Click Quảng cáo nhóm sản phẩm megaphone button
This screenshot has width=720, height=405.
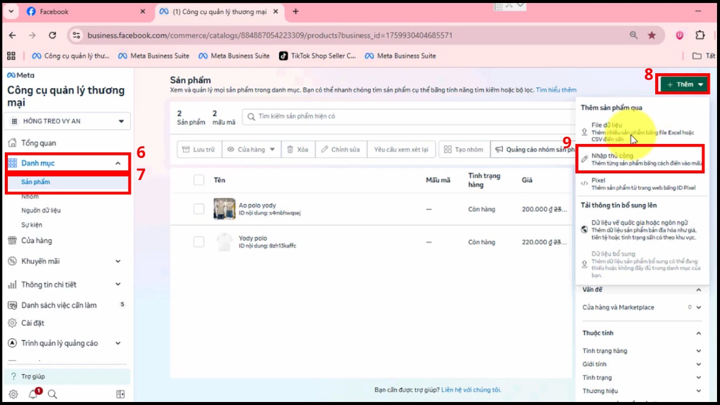pos(533,149)
